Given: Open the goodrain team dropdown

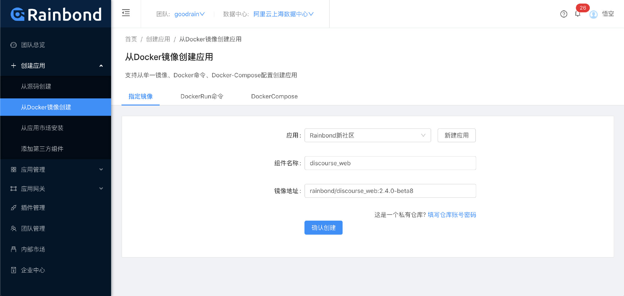Looking at the screenshot, I should [189, 14].
